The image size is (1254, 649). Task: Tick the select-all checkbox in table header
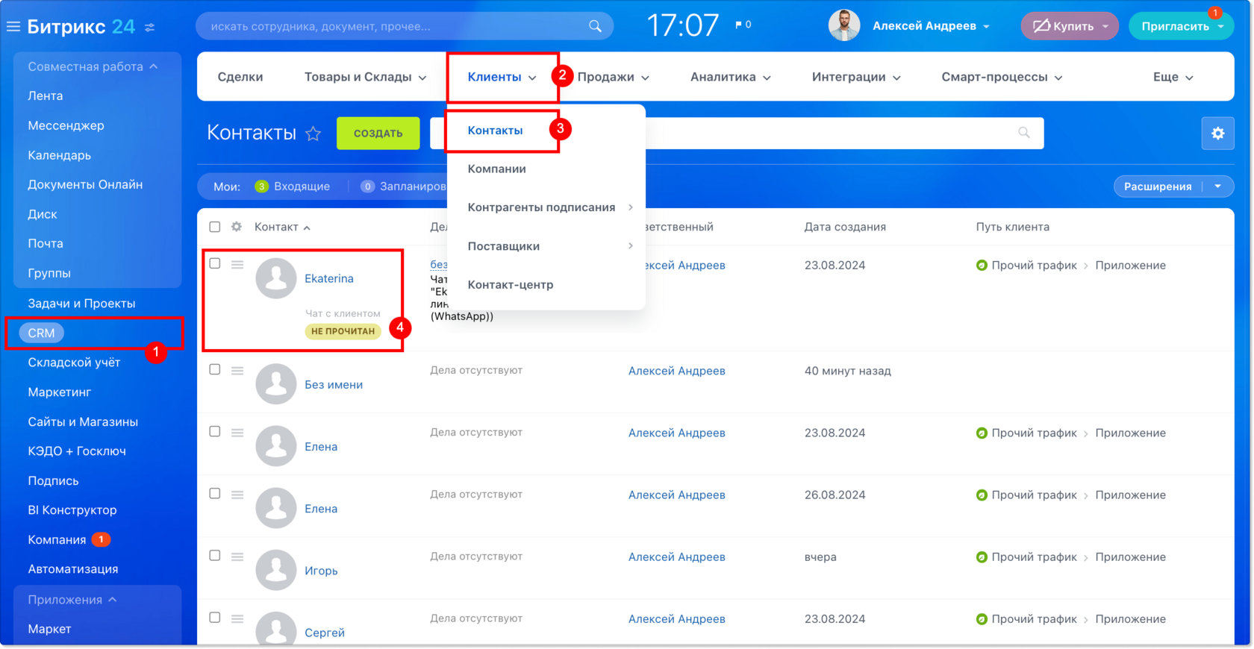[215, 227]
